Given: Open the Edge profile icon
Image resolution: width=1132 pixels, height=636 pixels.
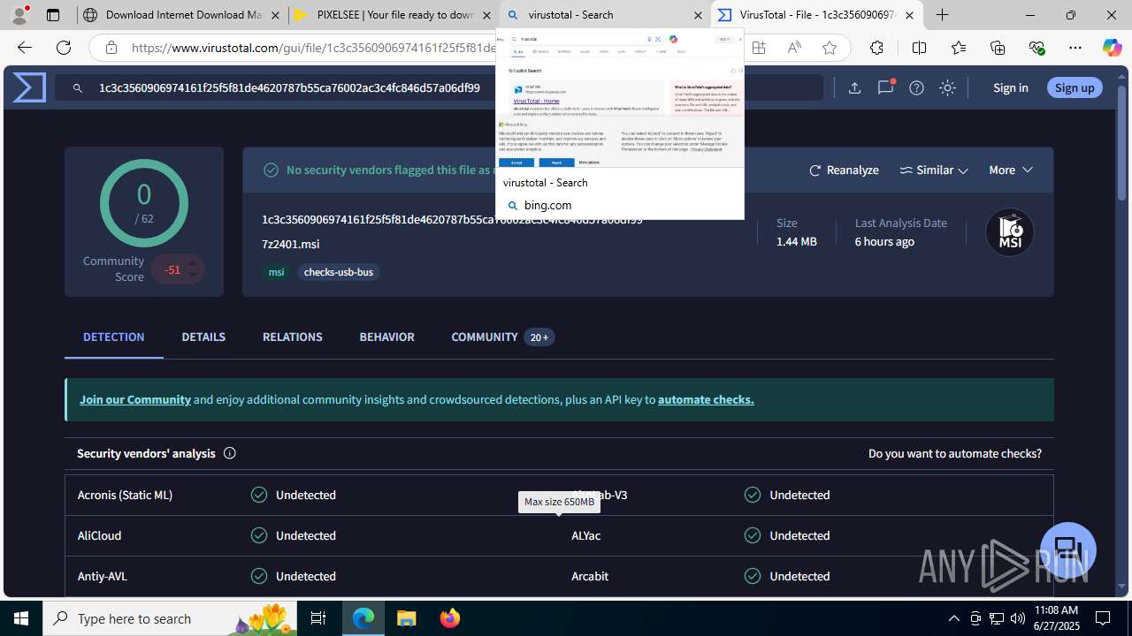Looking at the screenshot, I should pyautogui.click(x=19, y=15).
